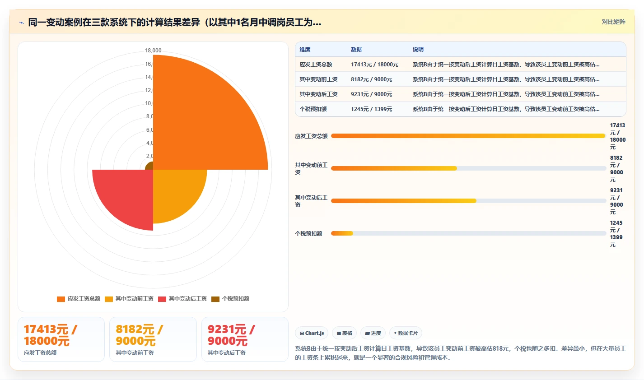
Task: Click the 18,000 axis label on chart
Action: click(153, 51)
